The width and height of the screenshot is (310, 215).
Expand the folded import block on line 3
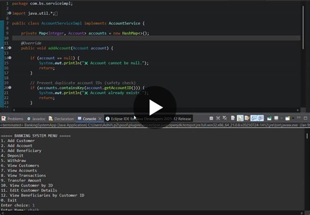(10, 13)
